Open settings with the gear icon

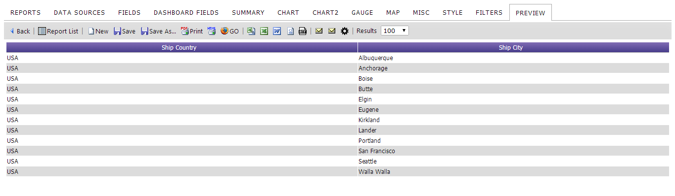click(x=345, y=31)
